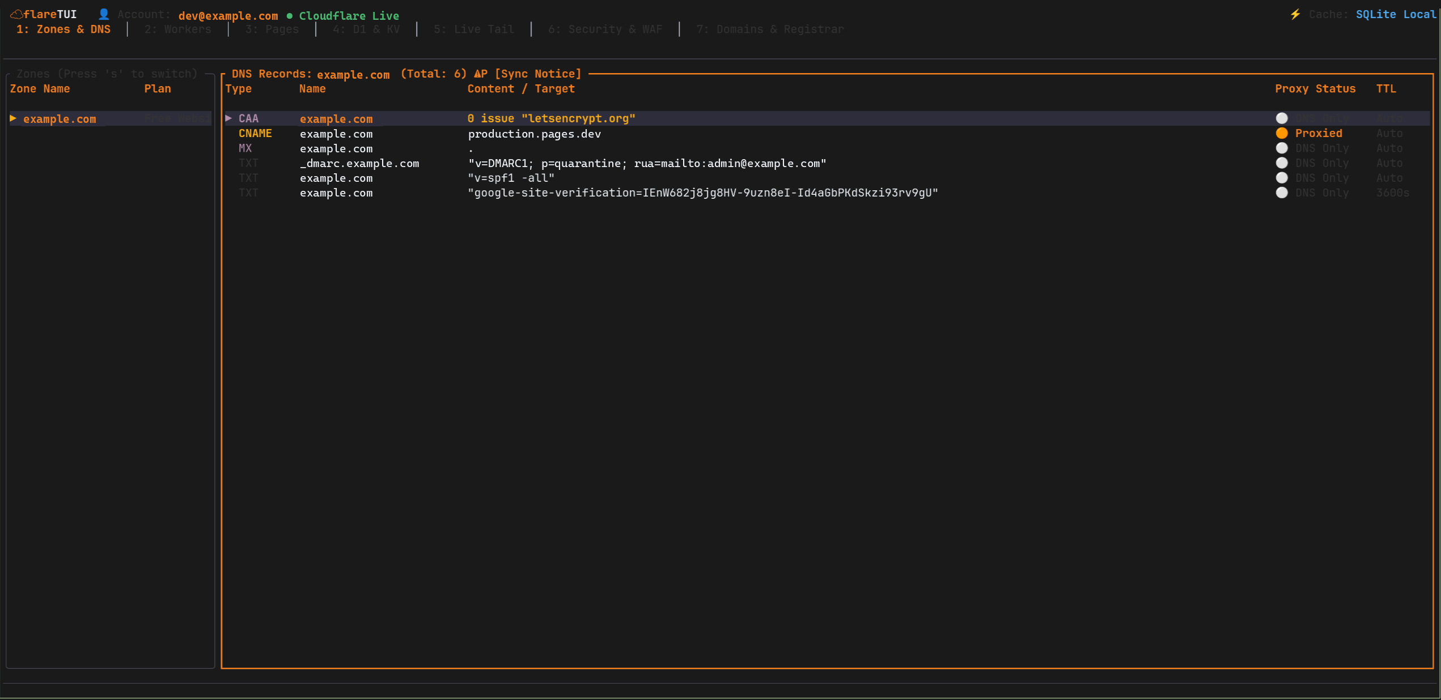Image resolution: width=1441 pixels, height=700 pixels.
Task: Click the Proxied status text
Action: tap(1319, 134)
